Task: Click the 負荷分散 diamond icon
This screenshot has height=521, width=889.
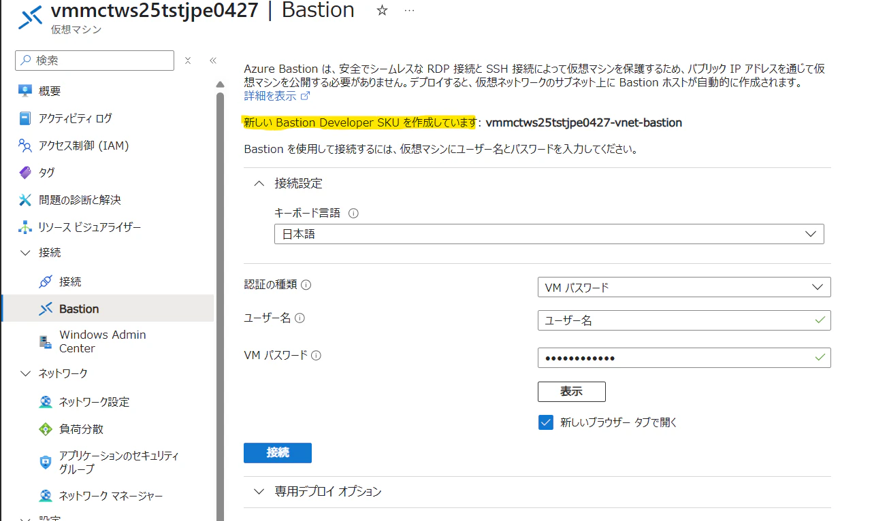Action: [46, 429]
